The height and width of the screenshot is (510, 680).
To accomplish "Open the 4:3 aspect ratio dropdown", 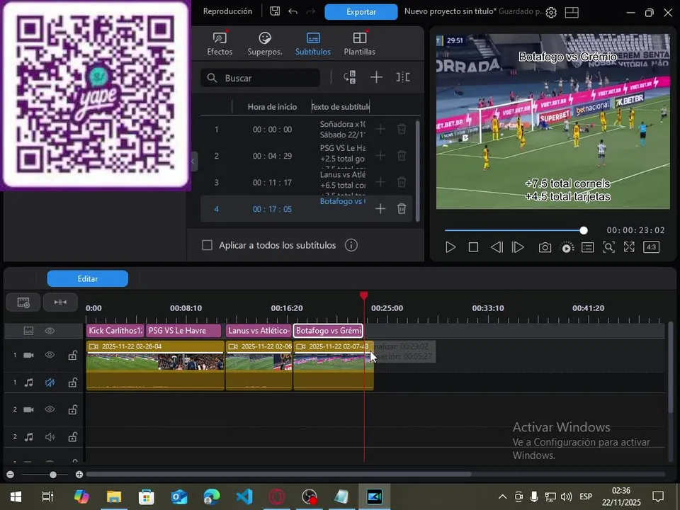I will [652, 247].
